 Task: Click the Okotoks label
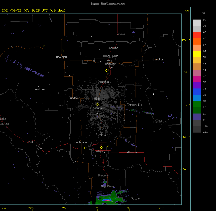(x=103, y=175)
